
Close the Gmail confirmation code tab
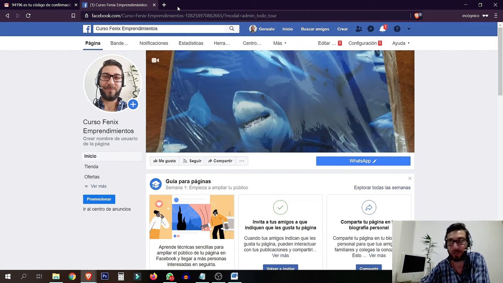pyautogui.click(x=76, y=5)
